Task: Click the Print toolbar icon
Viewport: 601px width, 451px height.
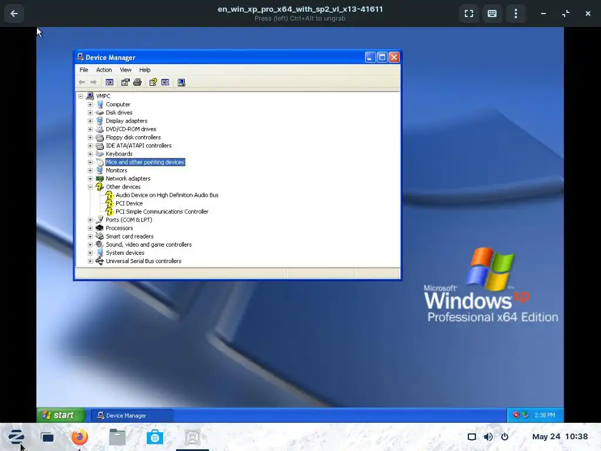Action: click(137, 82)
